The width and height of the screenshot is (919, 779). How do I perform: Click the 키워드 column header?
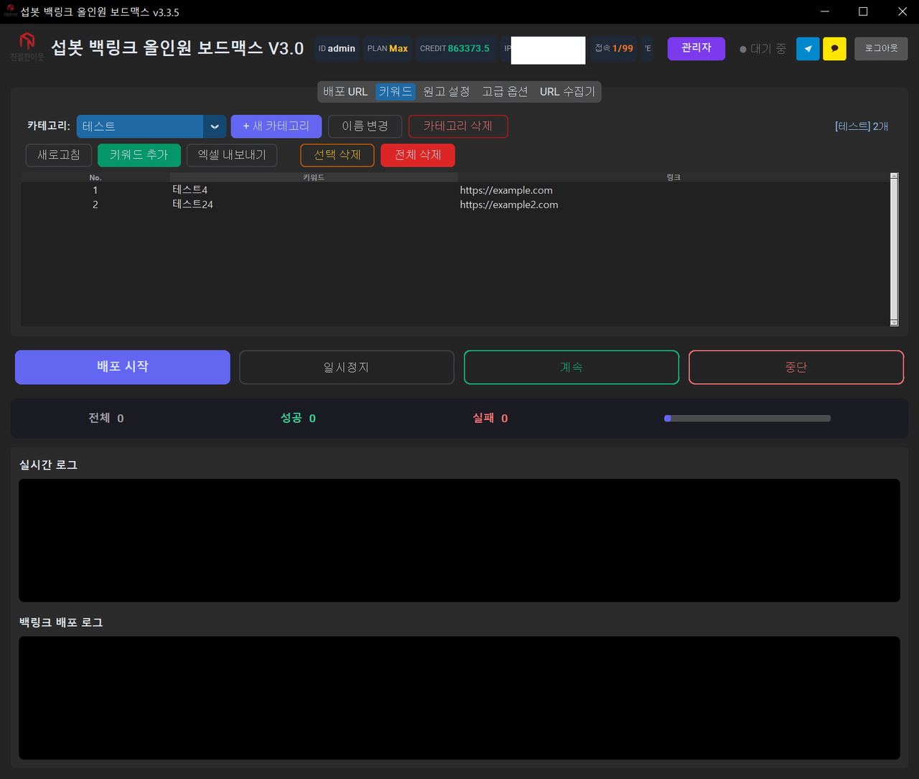pos(314,177)
